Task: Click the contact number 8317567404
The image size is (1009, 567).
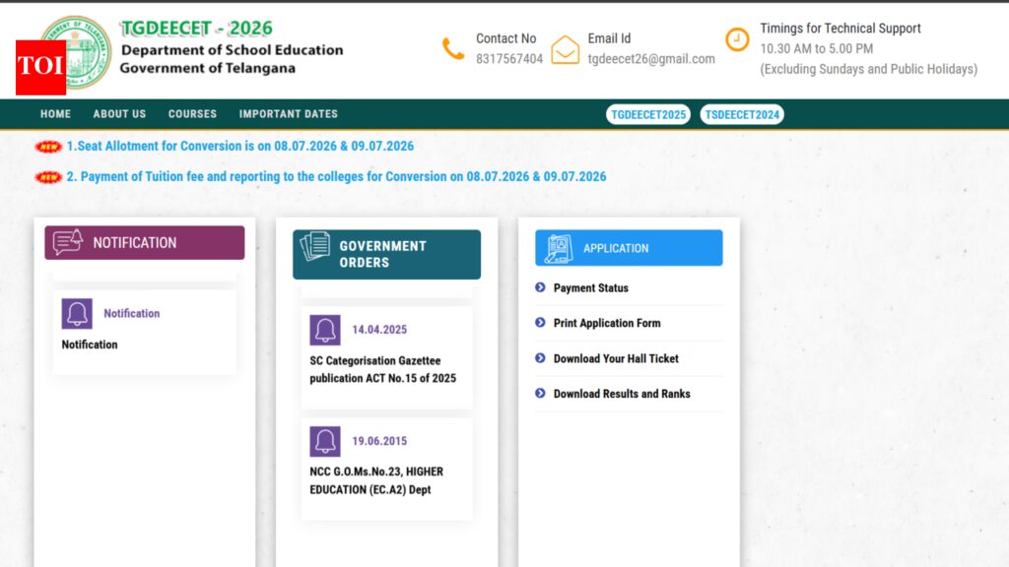Action: coord(509,59)
